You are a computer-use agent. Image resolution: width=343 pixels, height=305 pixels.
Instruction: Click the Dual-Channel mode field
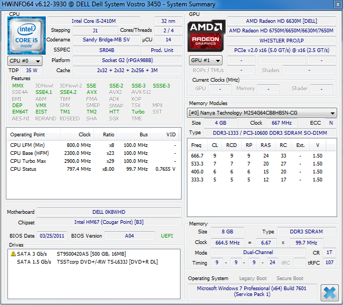(258, 252)
